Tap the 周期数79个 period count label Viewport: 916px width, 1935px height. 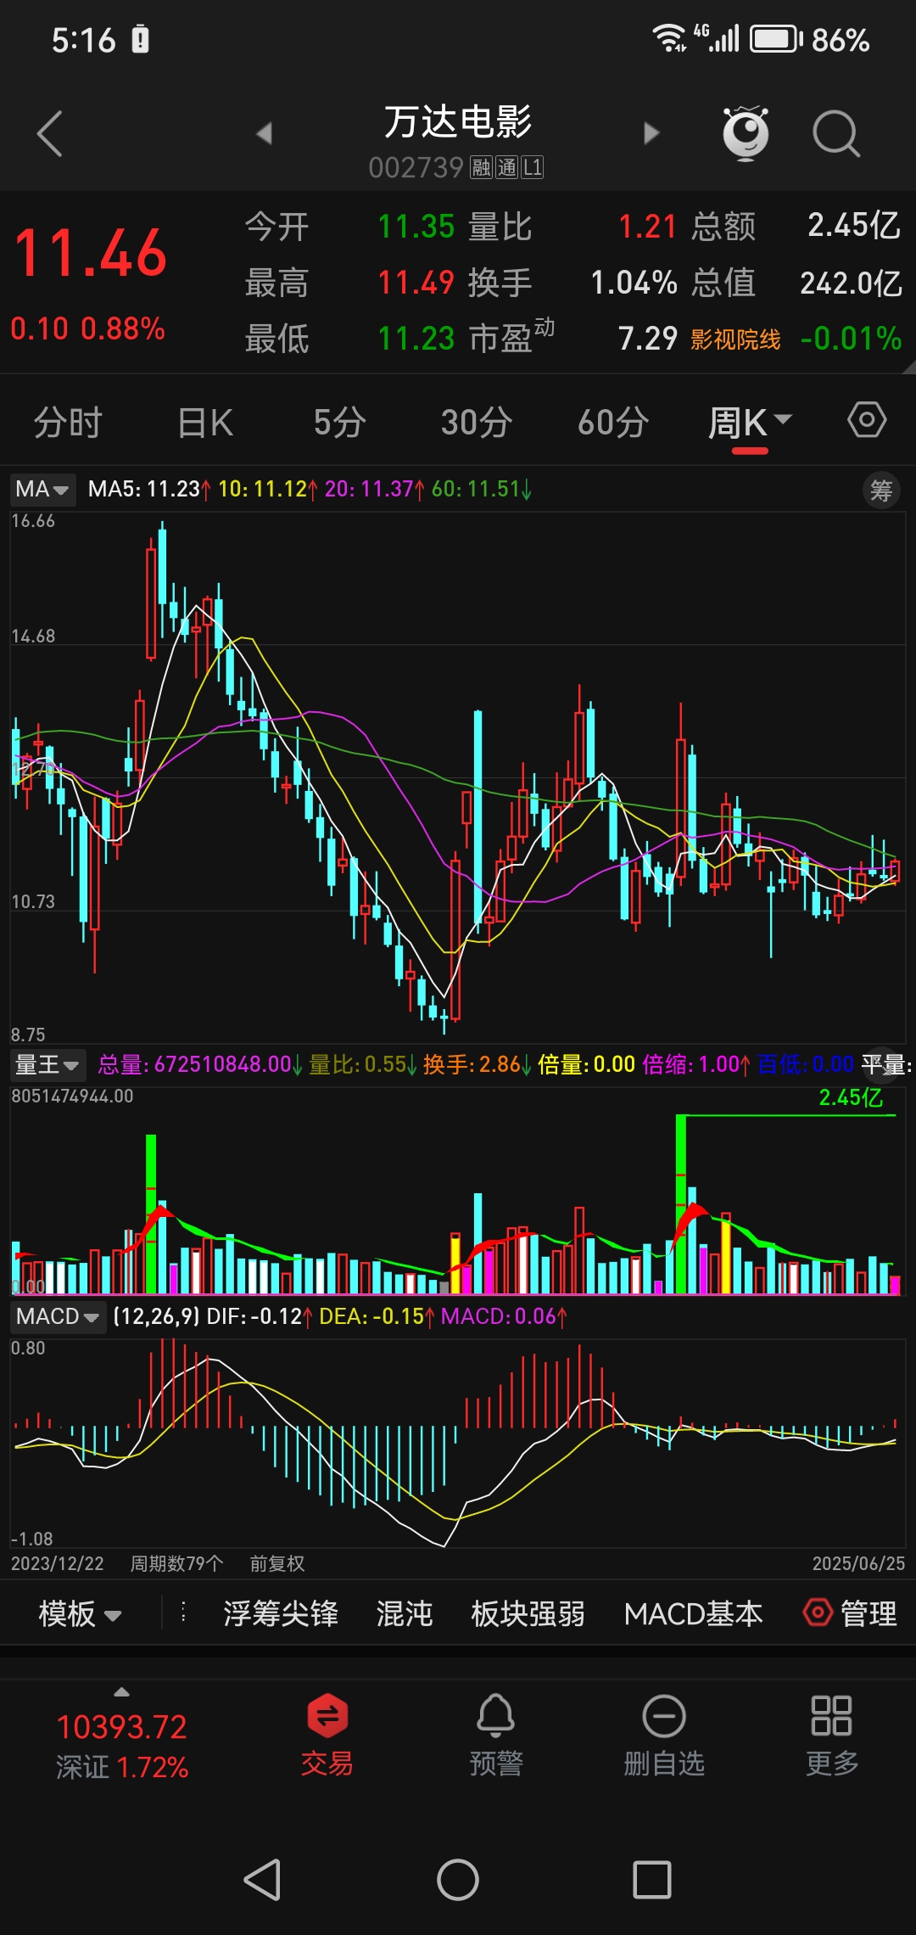(x=176, y=1563)
